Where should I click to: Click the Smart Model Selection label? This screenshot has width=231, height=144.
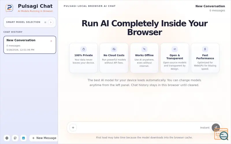[23, 22]
